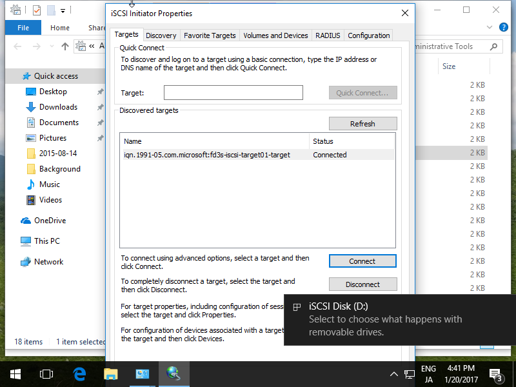The height and width of the screenshot is (387, 516).
Task: Navigate back in Explorer
Action: coord(18,46)
